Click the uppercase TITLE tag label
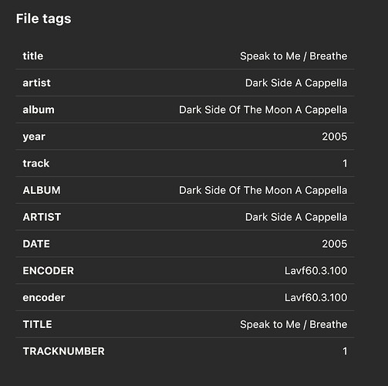 point(37,324)
